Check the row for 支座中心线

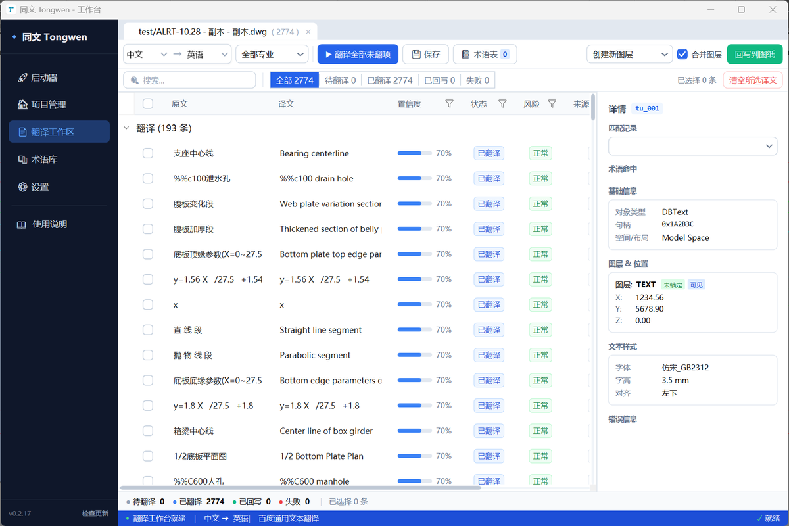tap(148, 153)
